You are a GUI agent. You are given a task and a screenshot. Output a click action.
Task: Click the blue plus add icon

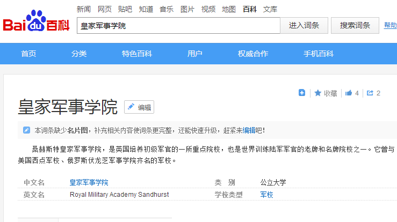point(302,93)
